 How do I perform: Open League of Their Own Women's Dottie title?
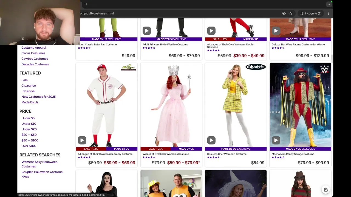230,46
